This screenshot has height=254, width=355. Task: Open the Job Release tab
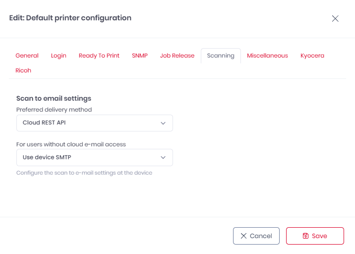177,56
